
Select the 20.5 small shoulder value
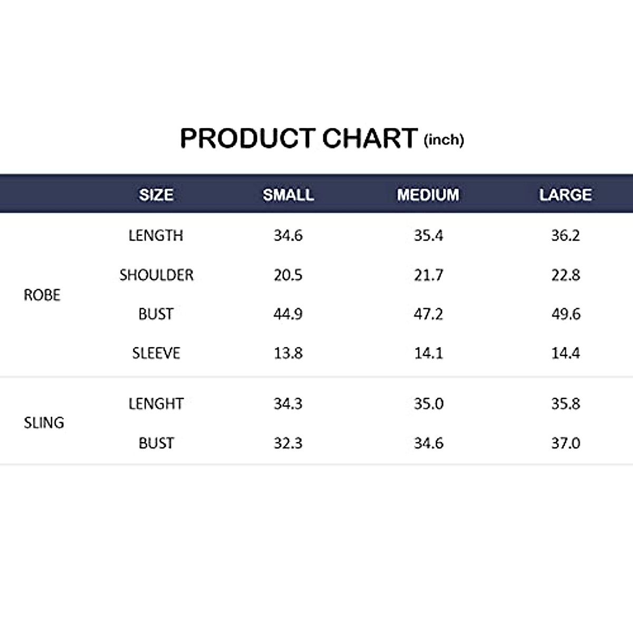288,275
